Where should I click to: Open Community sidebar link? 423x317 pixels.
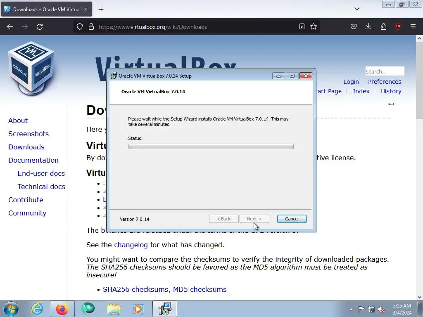click(x=27, y=213)
